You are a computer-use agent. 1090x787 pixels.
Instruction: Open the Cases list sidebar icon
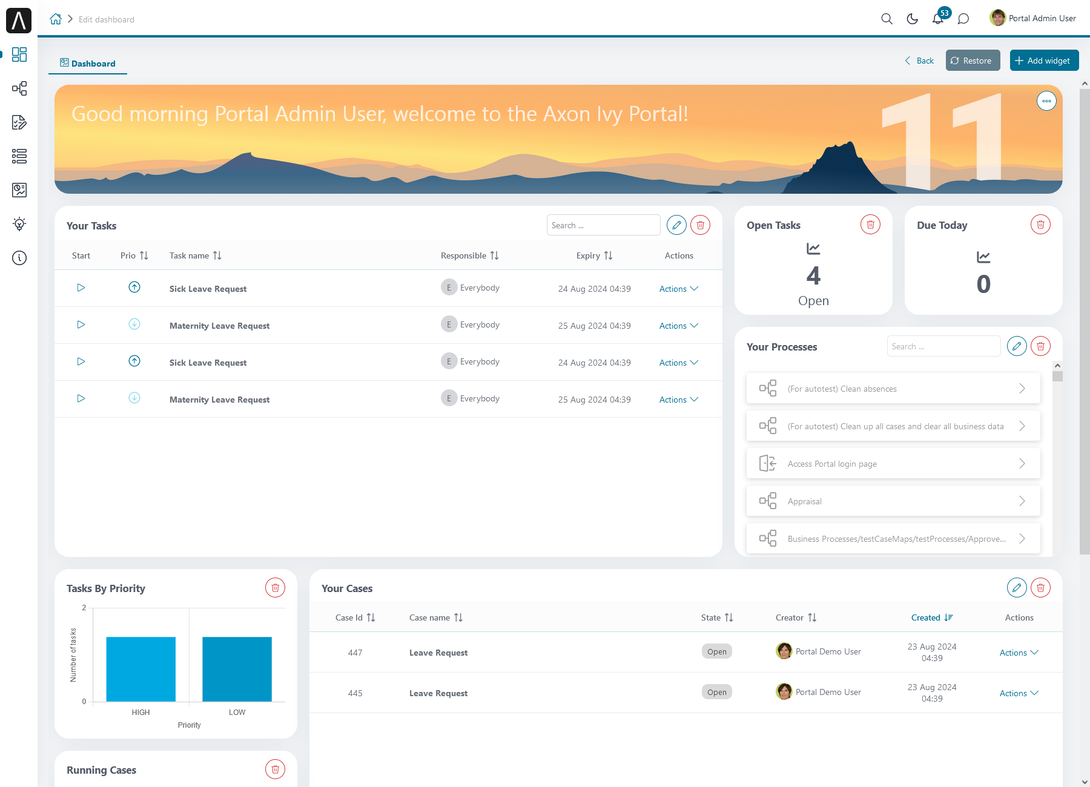point(19,156)
